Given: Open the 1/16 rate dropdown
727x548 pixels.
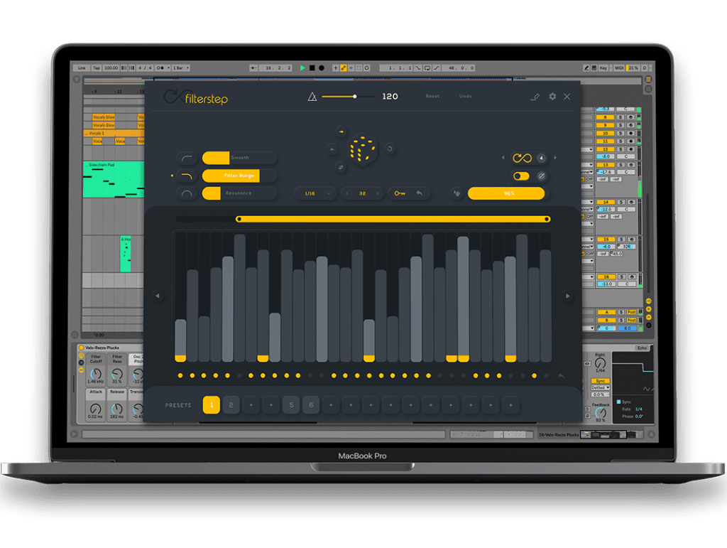Looking at the screenshot, I should click(x=317, y=193).
